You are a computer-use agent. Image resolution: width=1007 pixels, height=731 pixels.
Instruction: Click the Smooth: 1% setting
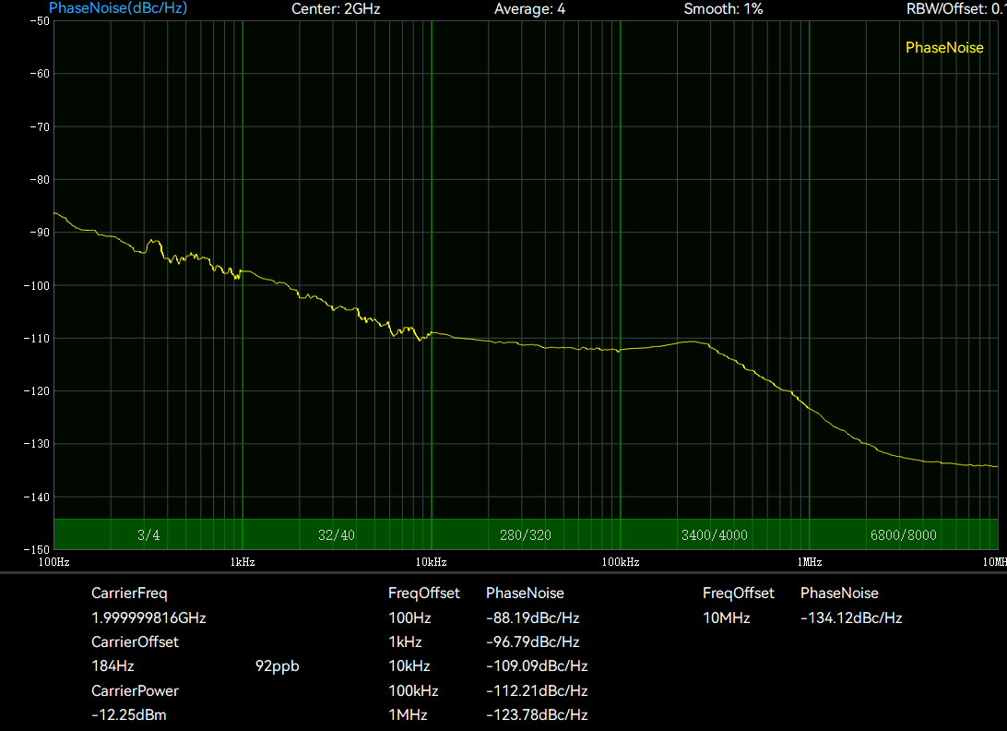click(723, 9)
